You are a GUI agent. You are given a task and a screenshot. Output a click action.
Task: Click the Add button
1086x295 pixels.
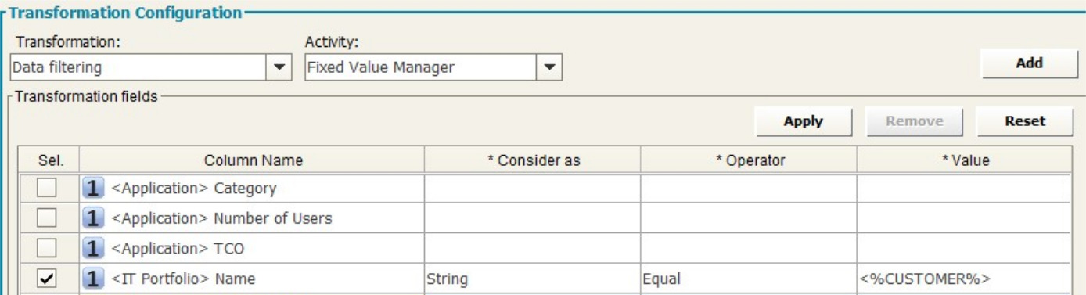coord(1029,63)
